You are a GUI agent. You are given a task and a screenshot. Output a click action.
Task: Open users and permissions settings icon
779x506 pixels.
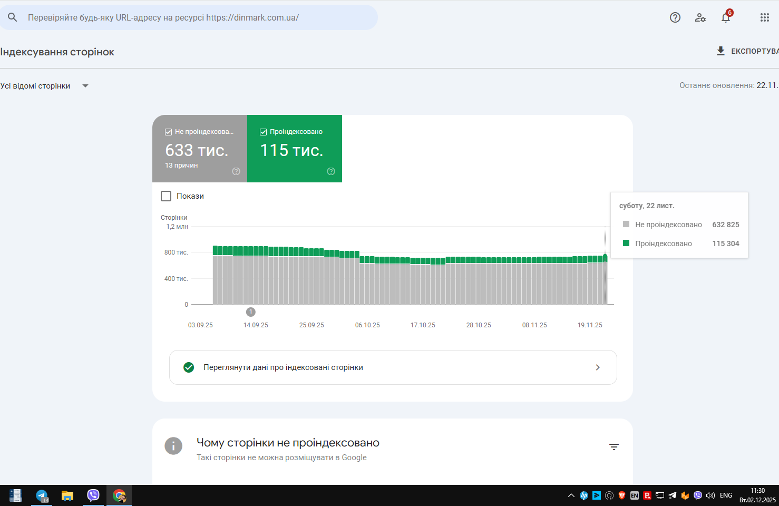(x=700, y=17)
